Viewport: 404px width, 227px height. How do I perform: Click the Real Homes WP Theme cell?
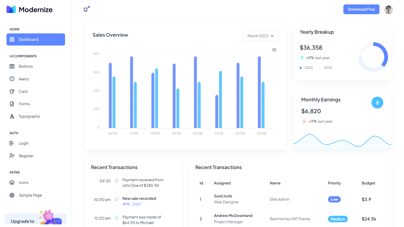pos(290,219)
